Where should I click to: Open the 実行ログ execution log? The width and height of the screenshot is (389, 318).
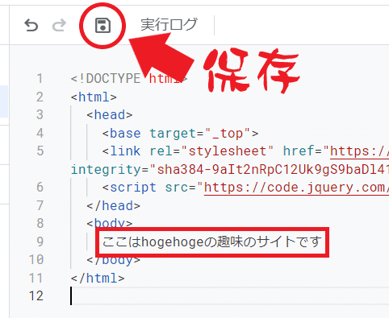(169, 25)
